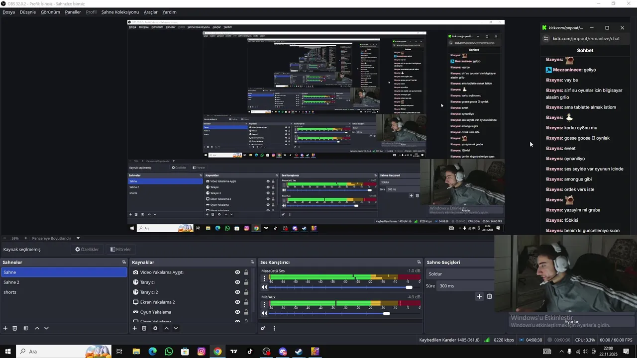
Task: Click the Chrome icon on the taskbar
Action: [217, 352]
